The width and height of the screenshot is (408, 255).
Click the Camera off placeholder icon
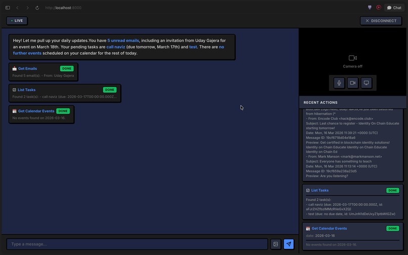tap(353, 58)
